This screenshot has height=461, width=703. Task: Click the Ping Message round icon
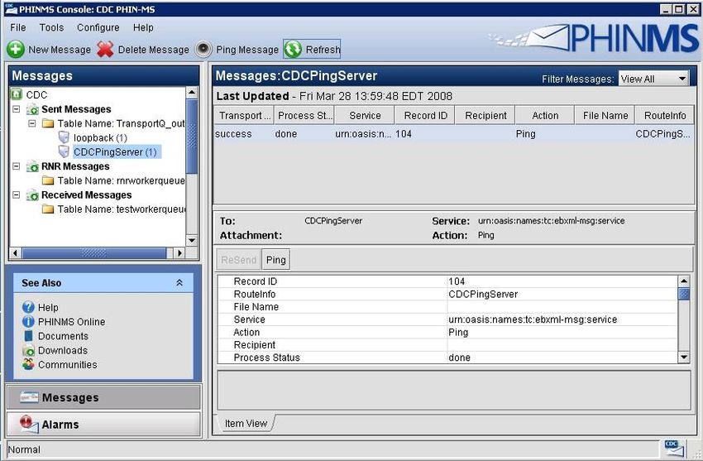click(x=203, y=50)
